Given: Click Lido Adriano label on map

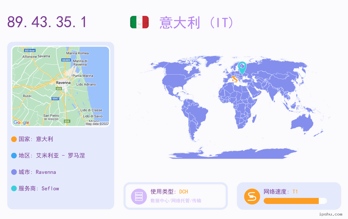Looking at the screenshot, I should pyautogui.click(x=86, y=84).
